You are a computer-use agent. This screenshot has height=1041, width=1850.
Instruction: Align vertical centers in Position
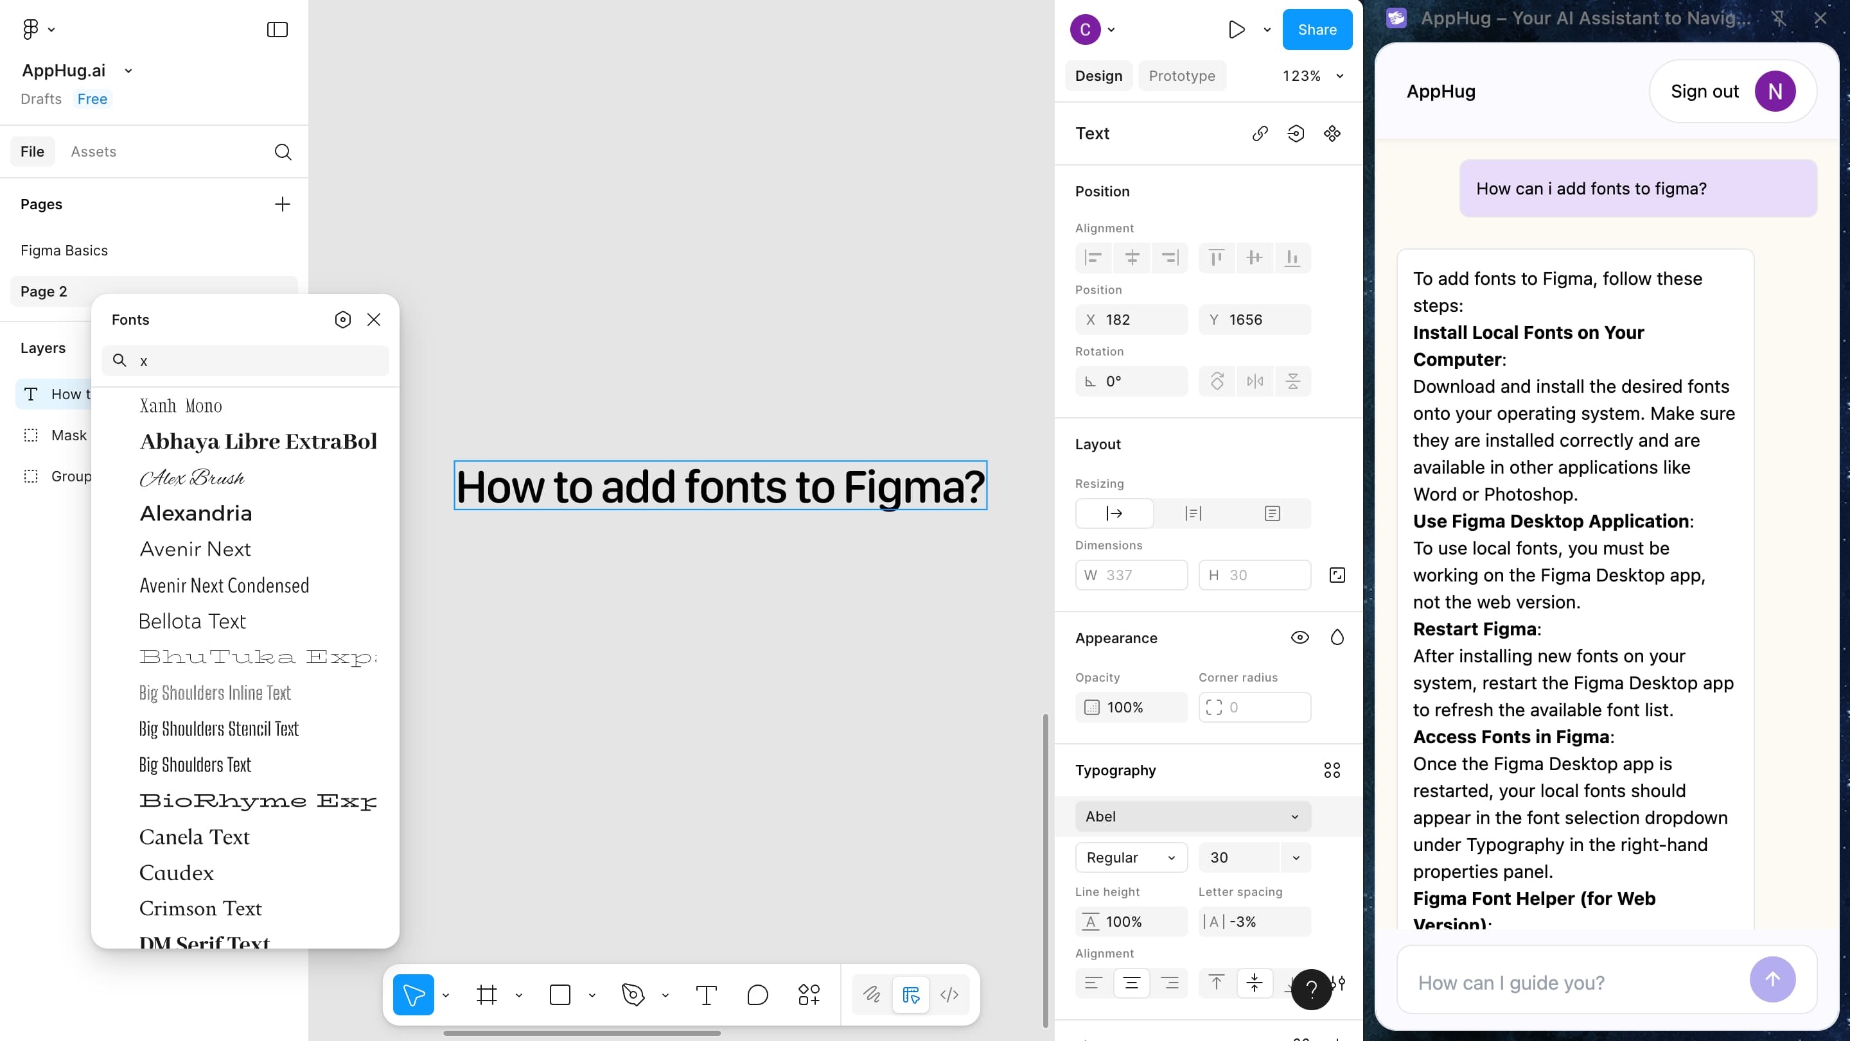pos(1255,257)
